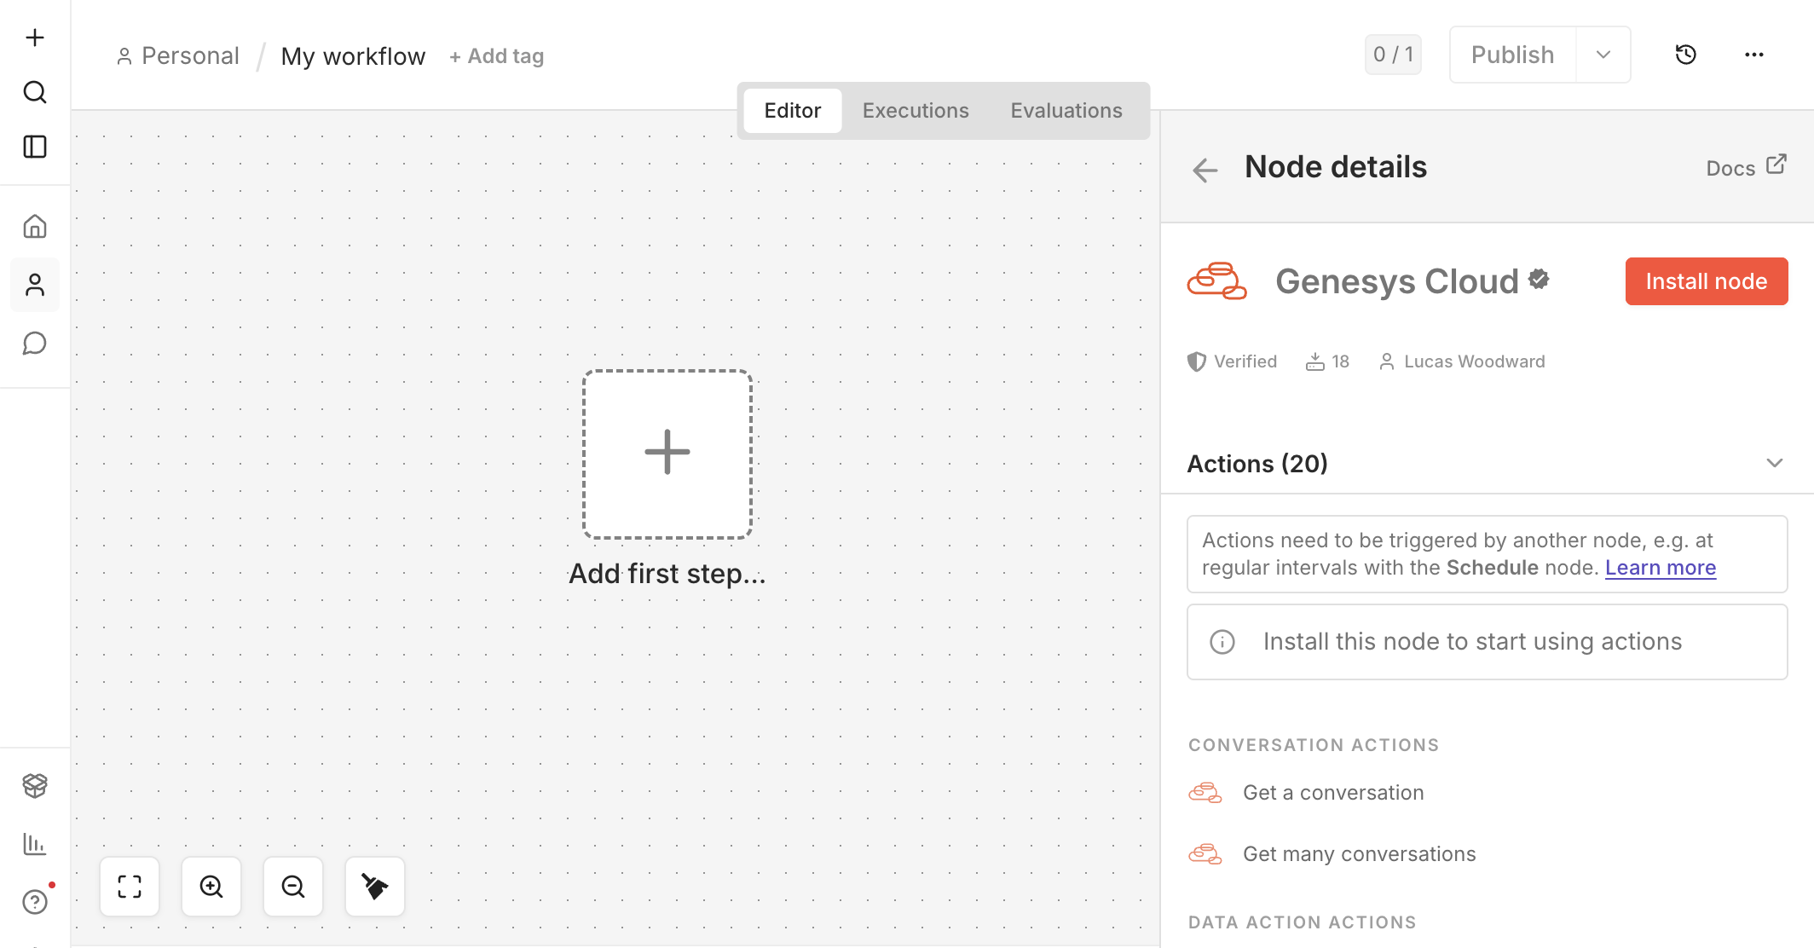
Task: Open the Personal breadcrumb
Action: pyautogui.click(x=177, y=56)
